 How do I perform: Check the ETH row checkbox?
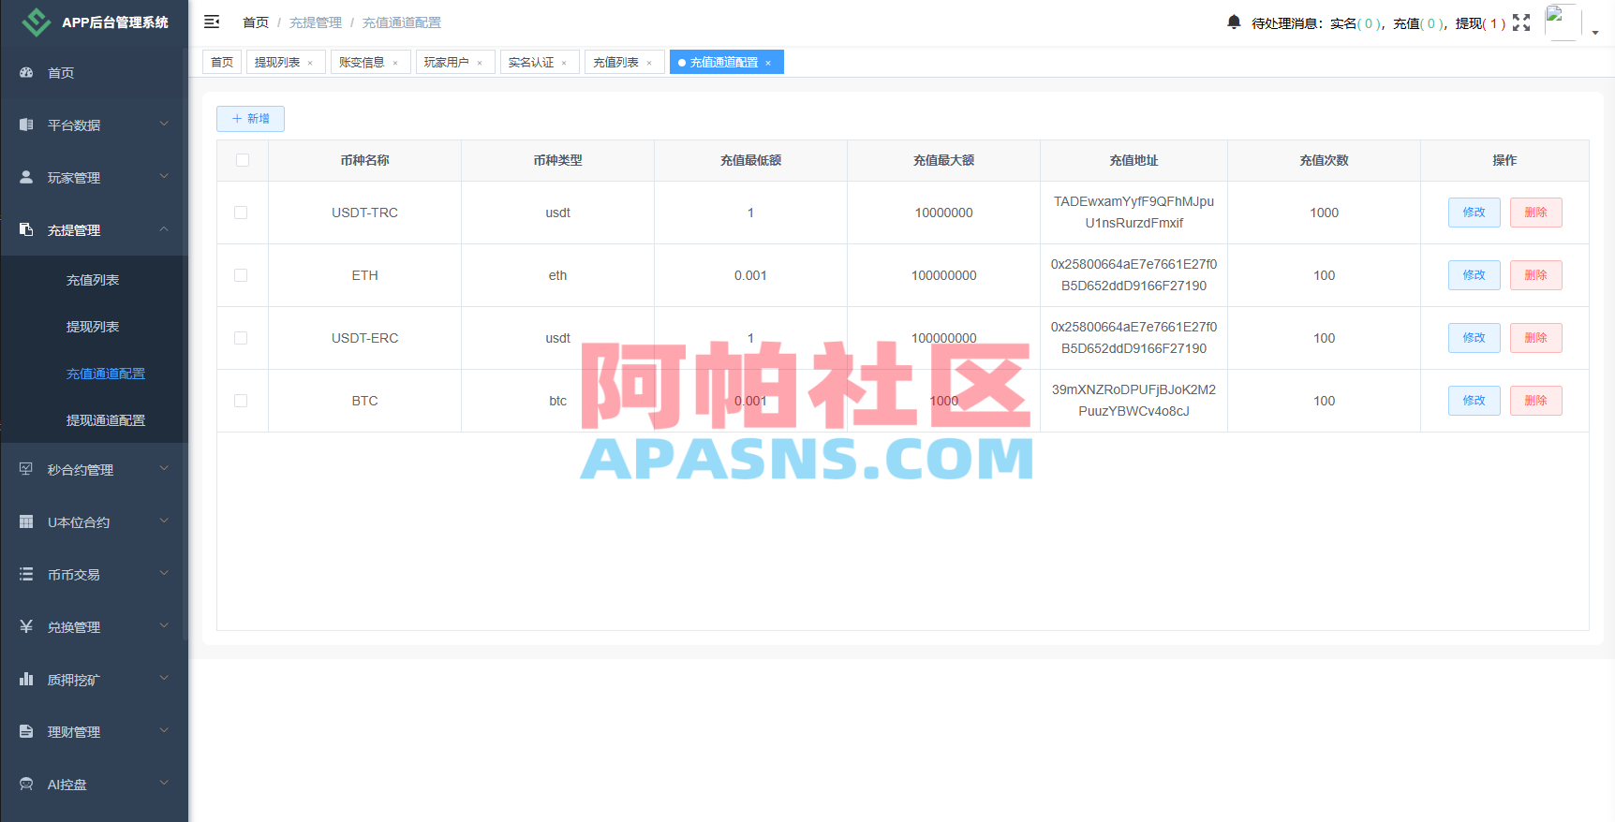[x=241, y=275]
